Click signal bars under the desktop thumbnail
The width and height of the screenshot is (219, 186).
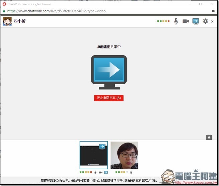[x=86, y=172]
